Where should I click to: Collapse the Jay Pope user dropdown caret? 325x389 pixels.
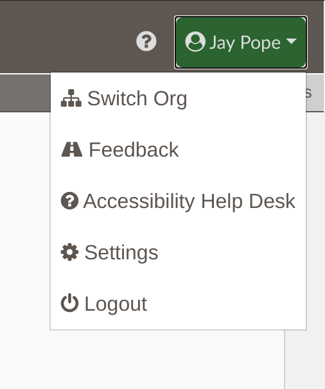291,41
